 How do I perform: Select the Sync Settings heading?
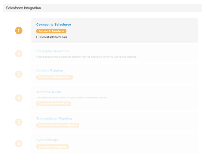point(47,140)
